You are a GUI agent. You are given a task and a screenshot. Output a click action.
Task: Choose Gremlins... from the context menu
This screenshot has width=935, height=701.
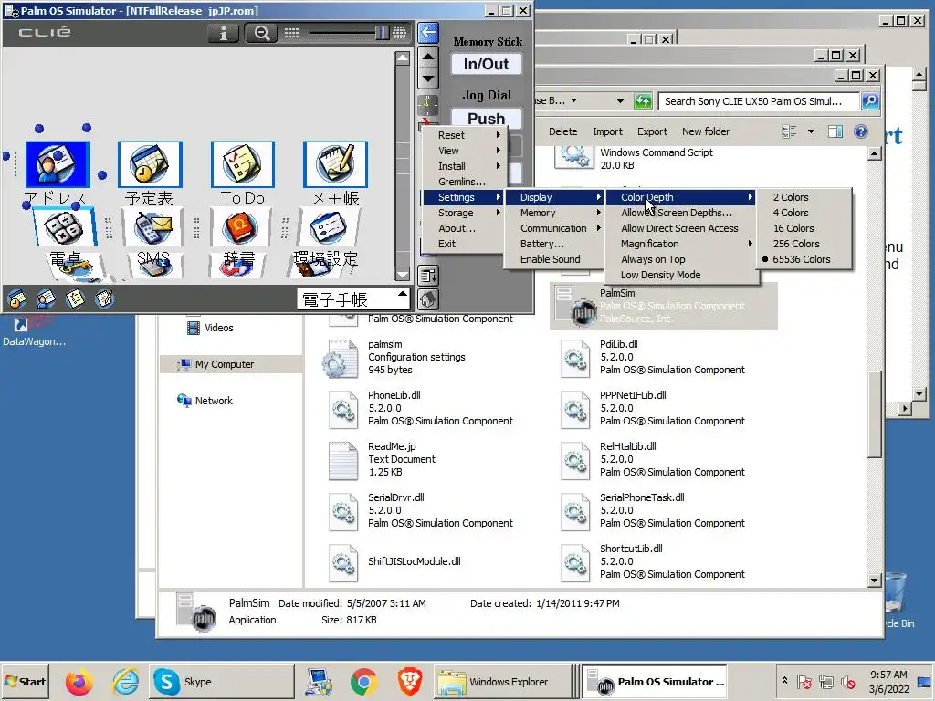coord(463,182)
